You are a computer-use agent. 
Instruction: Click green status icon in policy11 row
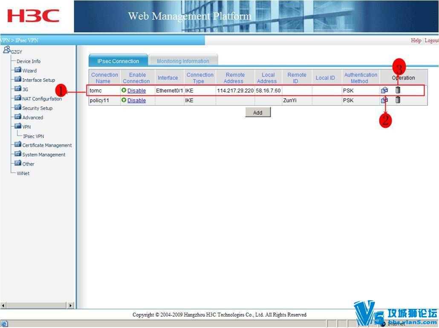coord(124,100)
